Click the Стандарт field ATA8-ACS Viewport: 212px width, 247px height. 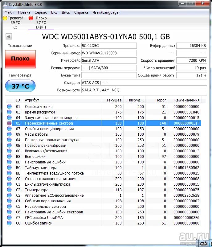click(144, 83)
